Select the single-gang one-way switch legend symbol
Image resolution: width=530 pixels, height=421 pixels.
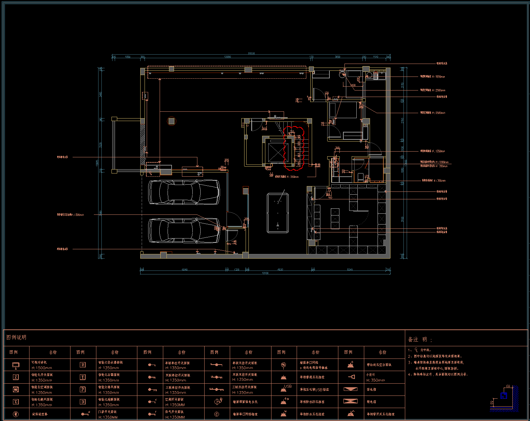152,365
